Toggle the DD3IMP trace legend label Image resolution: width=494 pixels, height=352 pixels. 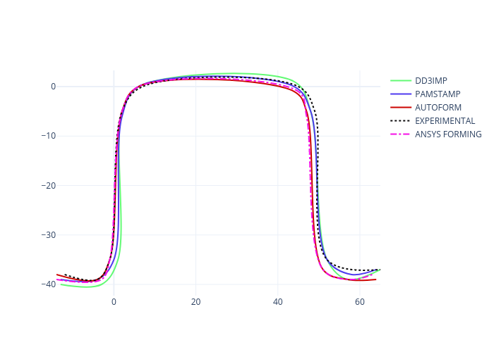(430, 81)
